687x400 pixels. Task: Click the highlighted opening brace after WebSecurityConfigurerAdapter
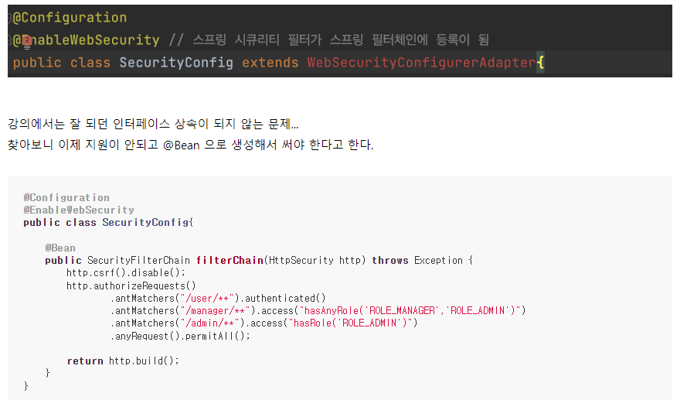point(541,62)
